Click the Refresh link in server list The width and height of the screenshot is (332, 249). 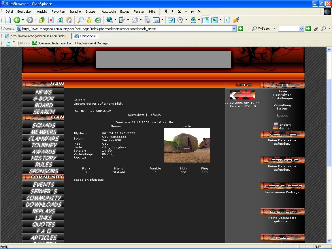[x=154, y=115]
